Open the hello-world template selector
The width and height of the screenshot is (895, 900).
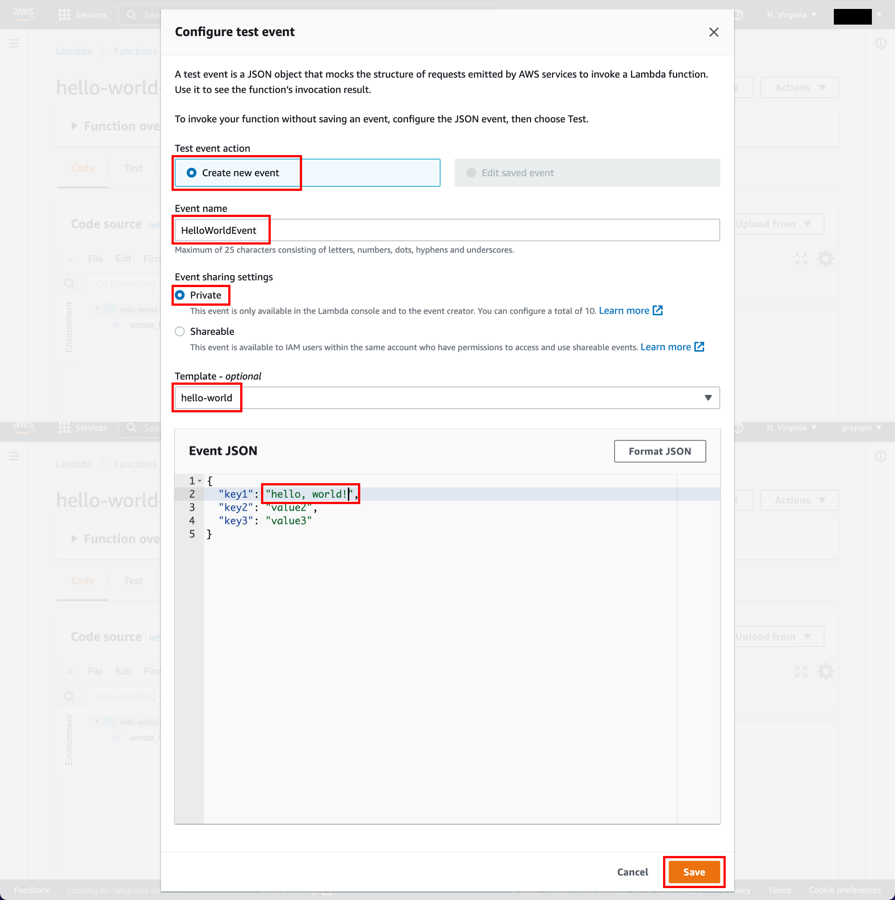click(x=446, y=397)
